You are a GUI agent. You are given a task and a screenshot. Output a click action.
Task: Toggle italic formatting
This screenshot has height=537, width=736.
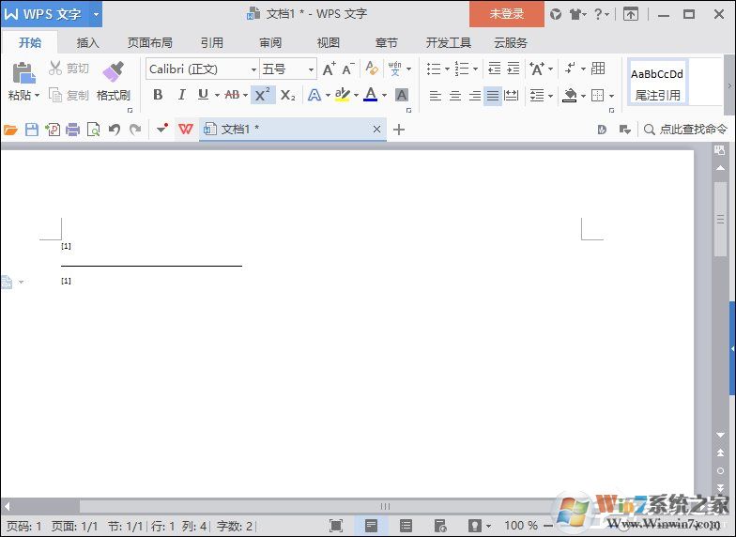[x=181, y=95]
